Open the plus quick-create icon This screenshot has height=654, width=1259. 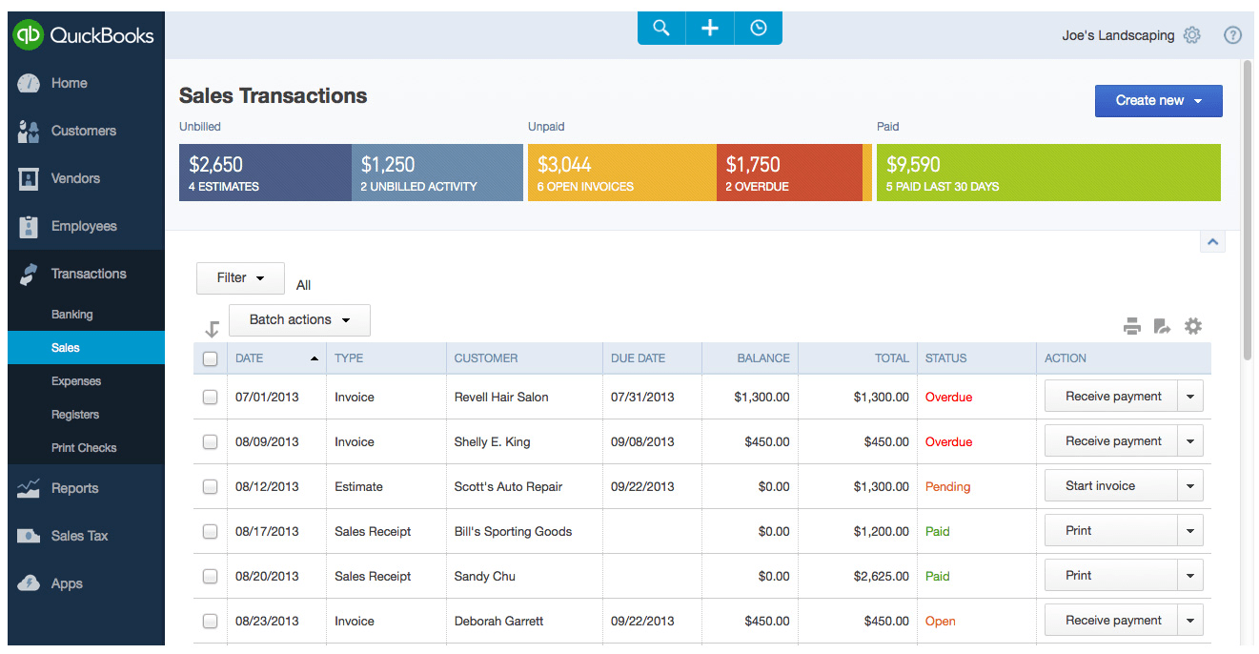click(x=710, y=29)
